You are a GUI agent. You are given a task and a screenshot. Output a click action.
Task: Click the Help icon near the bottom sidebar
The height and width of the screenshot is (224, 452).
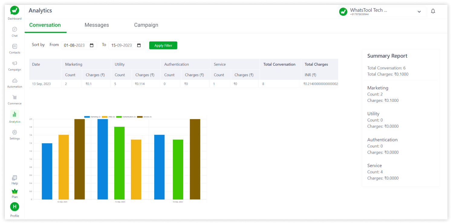tap(14, 178)
